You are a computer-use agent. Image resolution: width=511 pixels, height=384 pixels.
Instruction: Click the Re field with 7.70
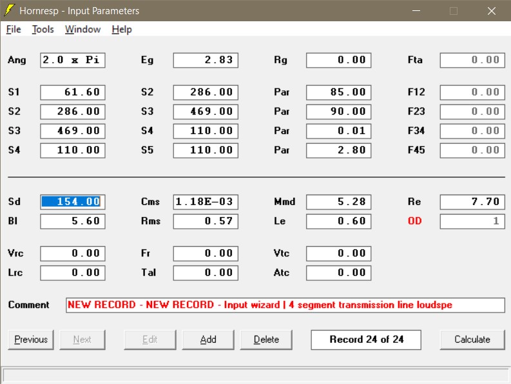coord(472,202)
